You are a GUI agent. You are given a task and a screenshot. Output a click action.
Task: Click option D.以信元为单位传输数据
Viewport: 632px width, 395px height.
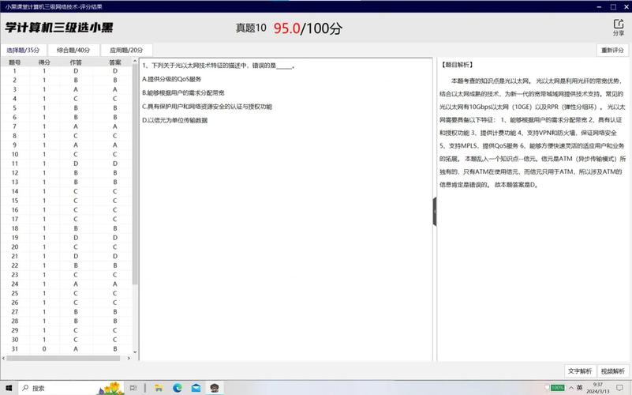[175, 120]
